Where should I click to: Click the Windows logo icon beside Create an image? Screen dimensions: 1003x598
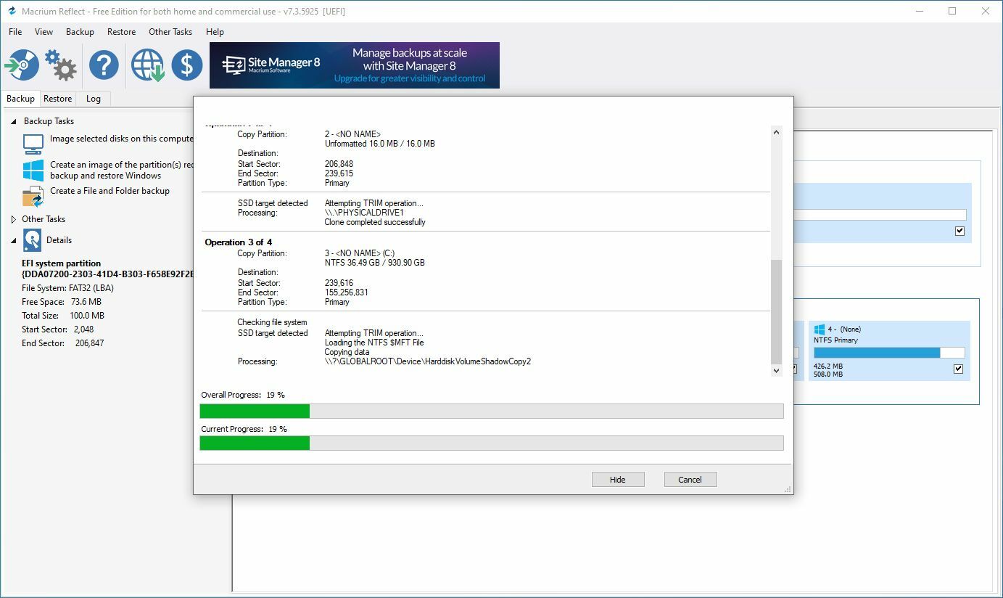click(x=33, y=170)
